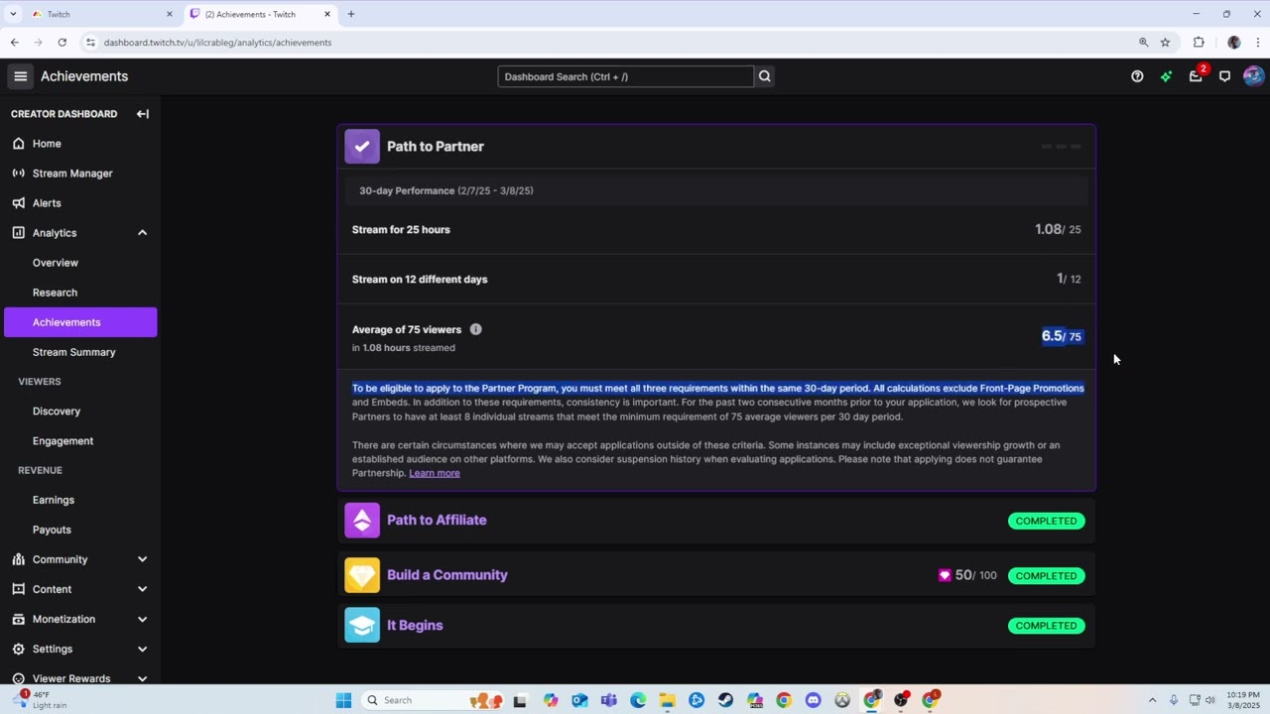Expand the Path to Affiliate achievement
This screenshot has width=1270, height=714.
point(716,521)
